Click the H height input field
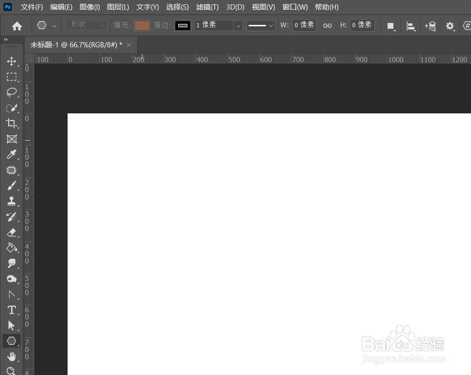This screenshot has height=375, width=471. tap(362, 25)
